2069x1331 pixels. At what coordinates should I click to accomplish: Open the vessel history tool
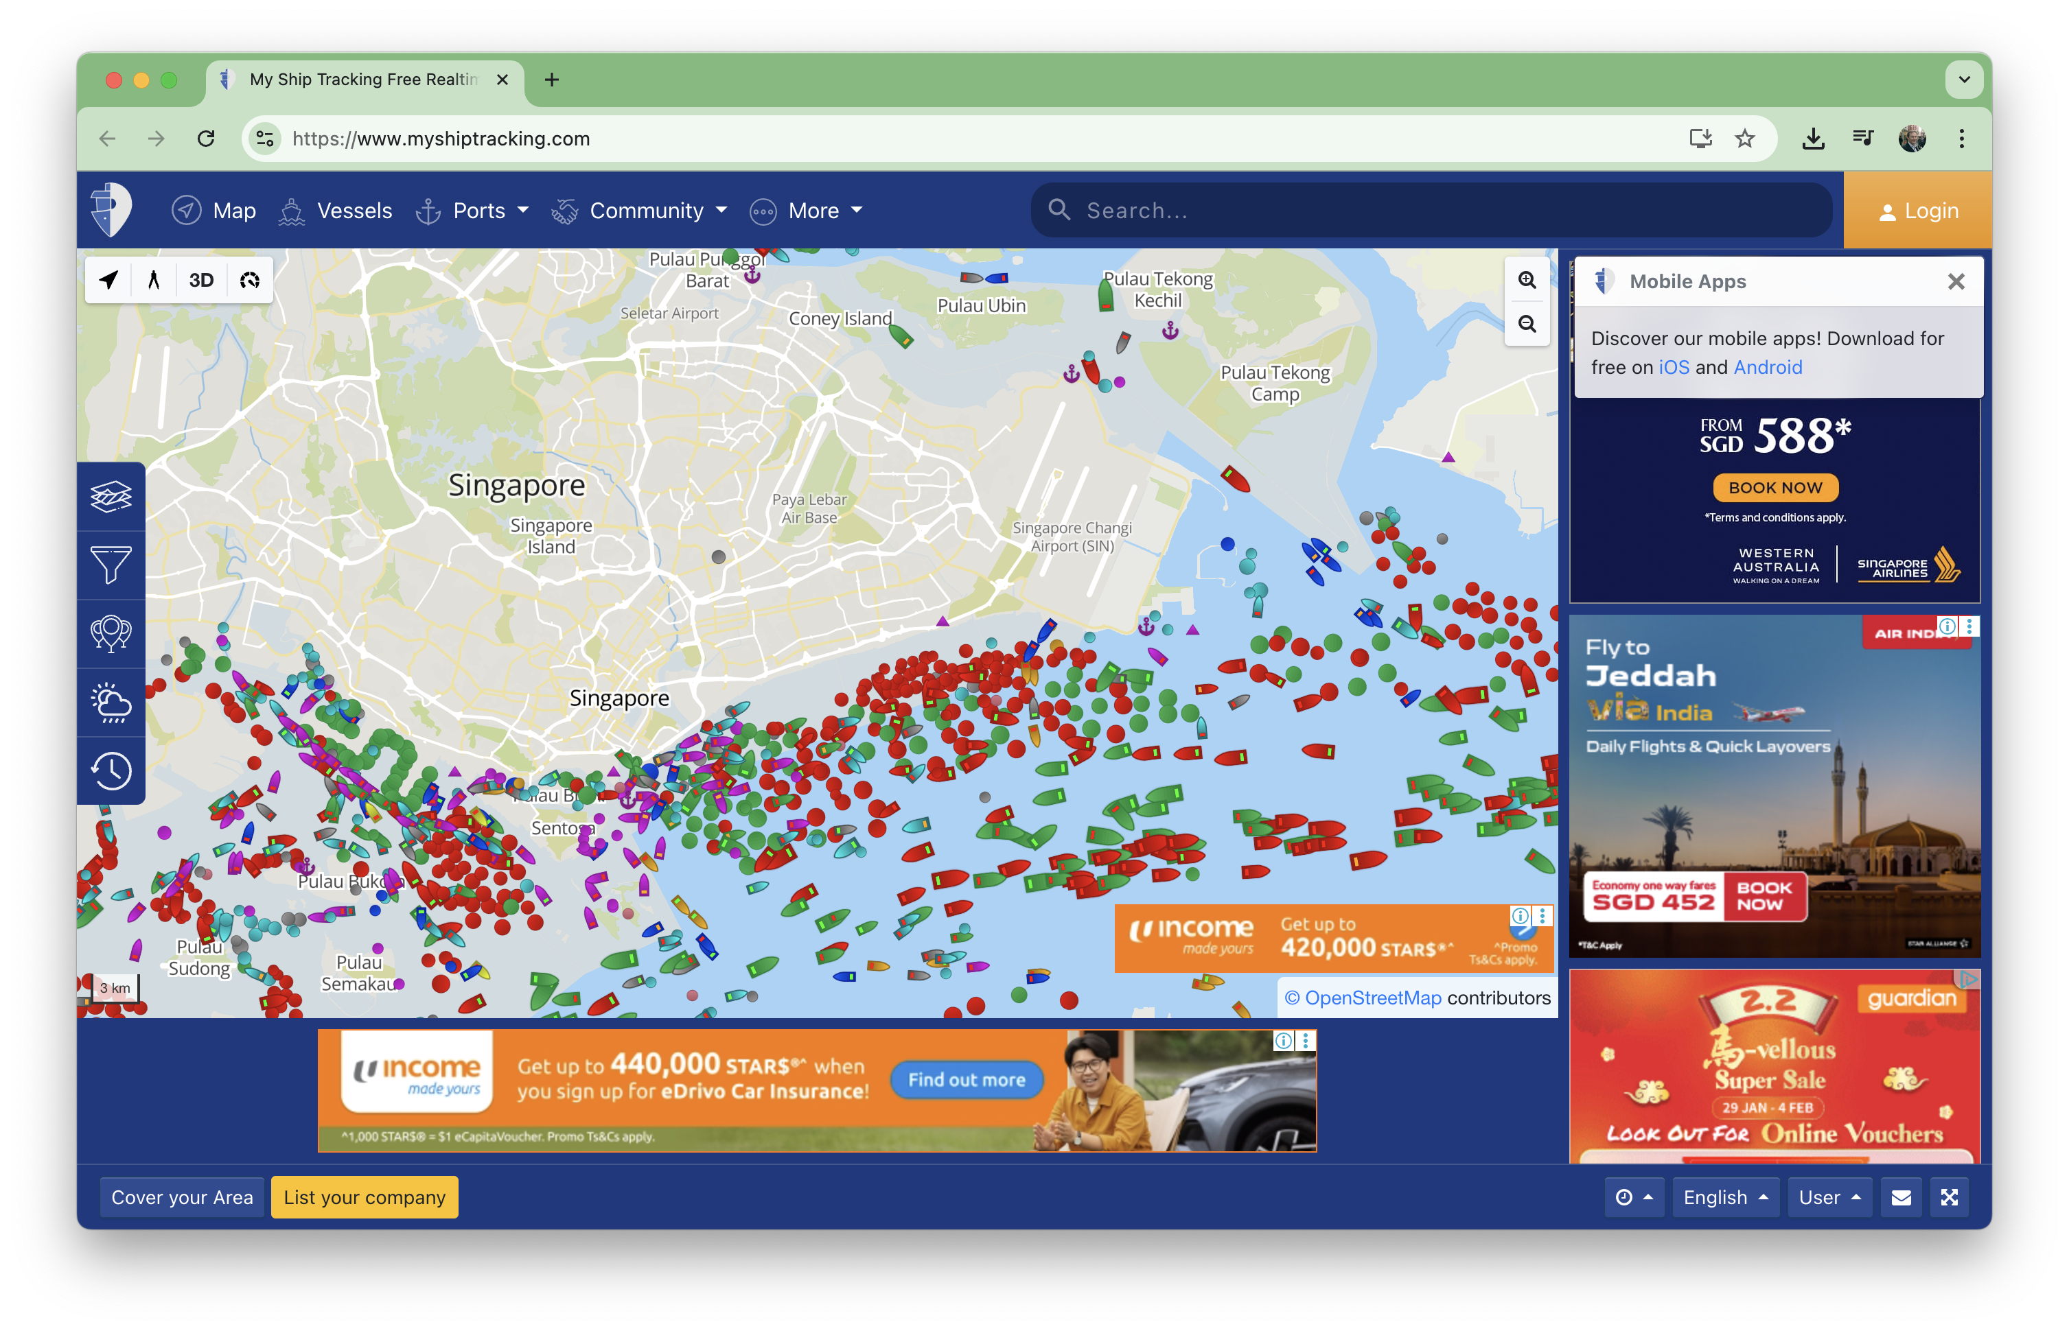pyautogui.click(x=111, y=769)
